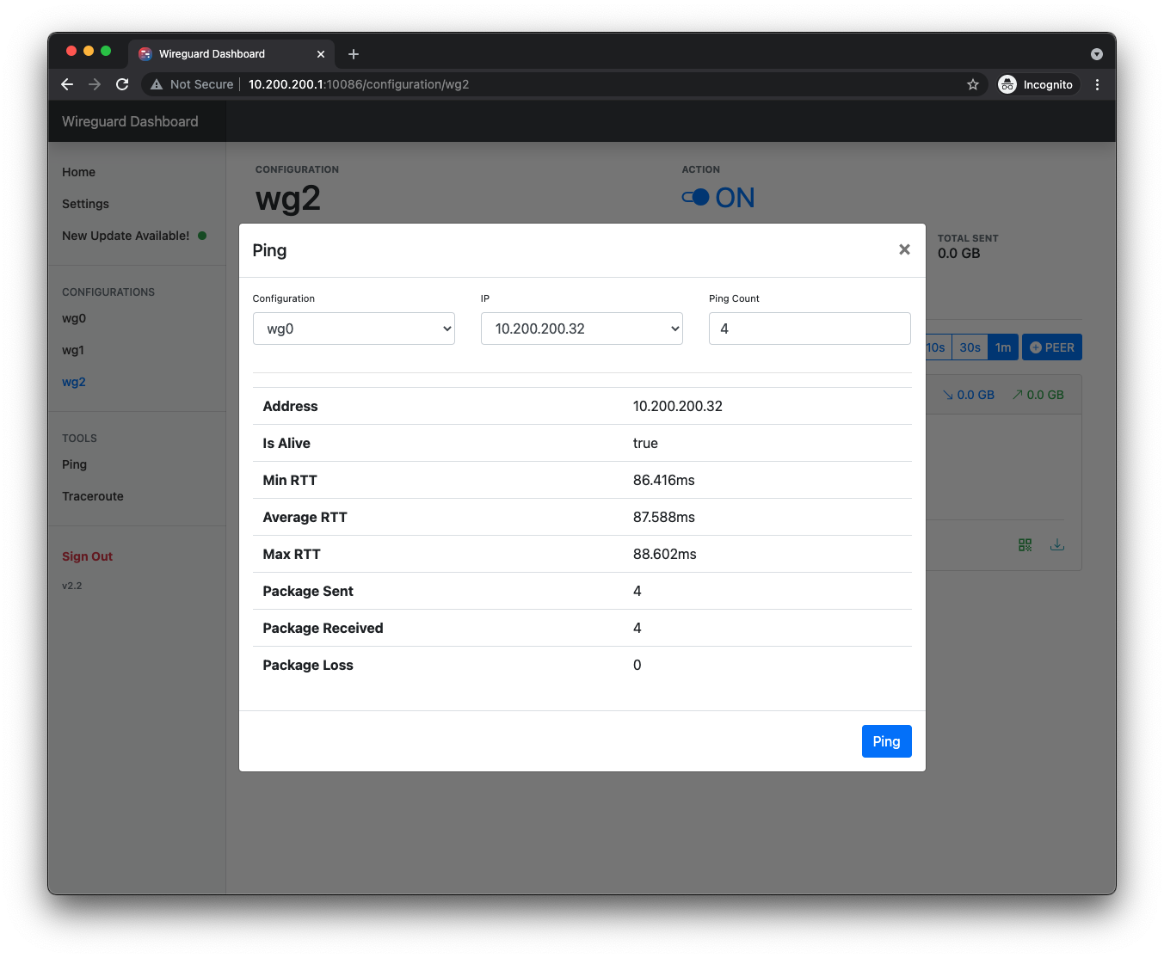Click the Not Secure warning icon
This screenshot has width=1164, height=958.
click(x=157, y=84)
